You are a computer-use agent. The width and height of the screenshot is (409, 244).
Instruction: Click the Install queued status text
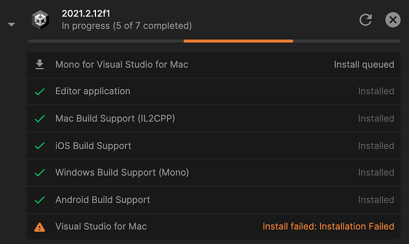point(364,65)
